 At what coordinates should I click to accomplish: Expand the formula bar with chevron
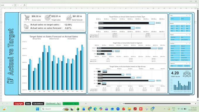[x=197, y=5]
